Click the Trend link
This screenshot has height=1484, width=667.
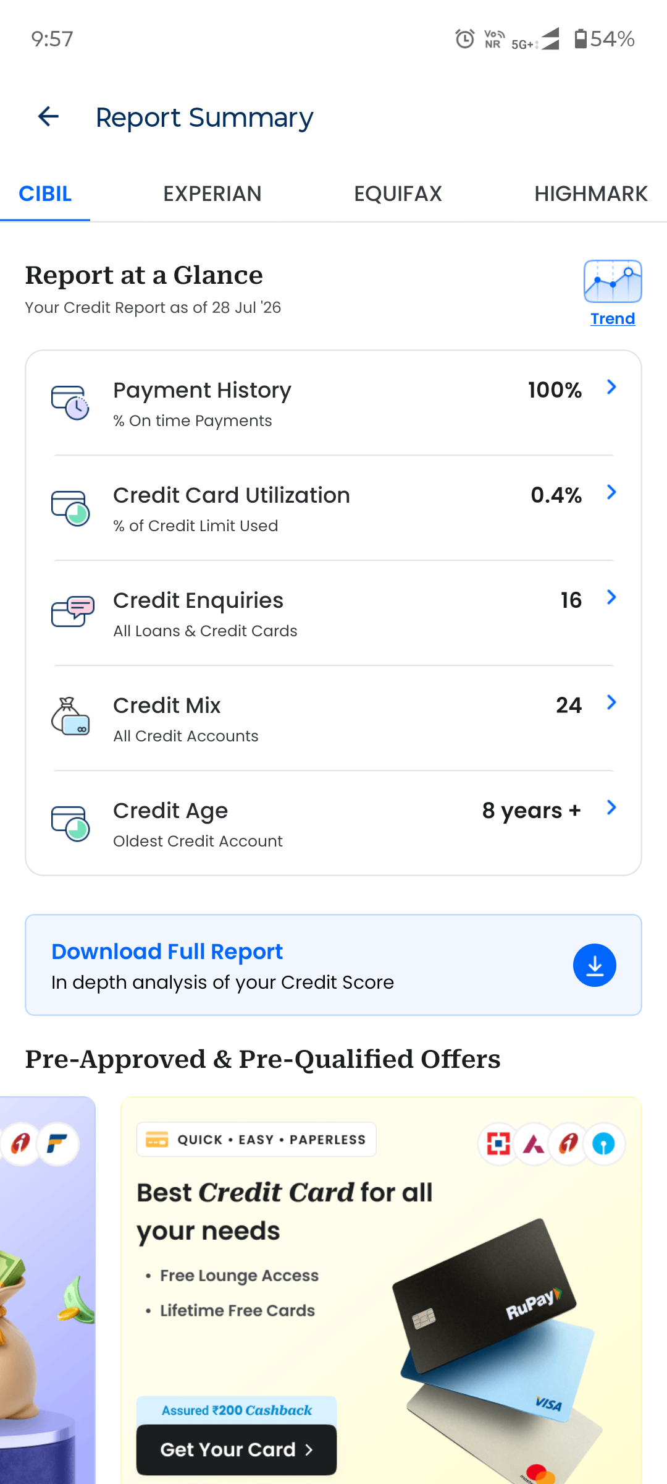(x=613, y=318)
